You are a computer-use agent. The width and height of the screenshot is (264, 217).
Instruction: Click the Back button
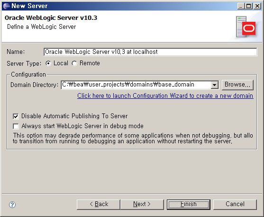[x=99, y=204]
